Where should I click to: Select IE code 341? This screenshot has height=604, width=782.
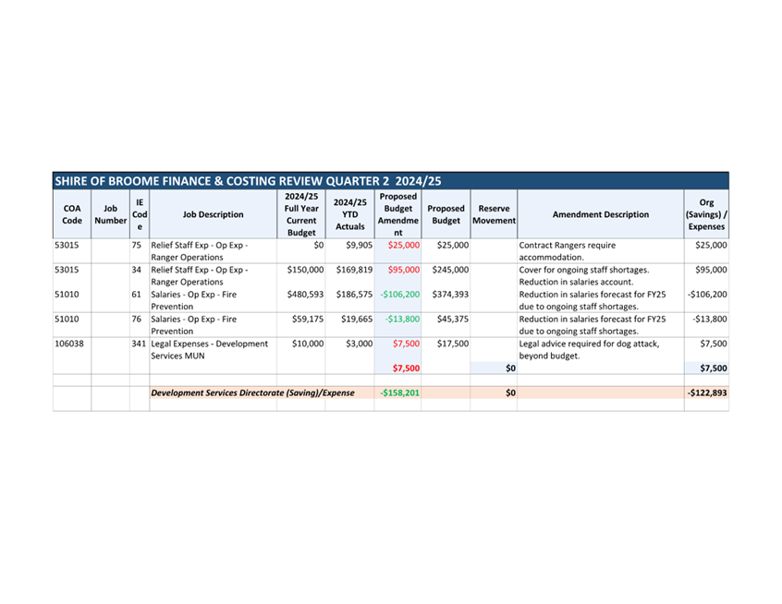coord(139,344)
